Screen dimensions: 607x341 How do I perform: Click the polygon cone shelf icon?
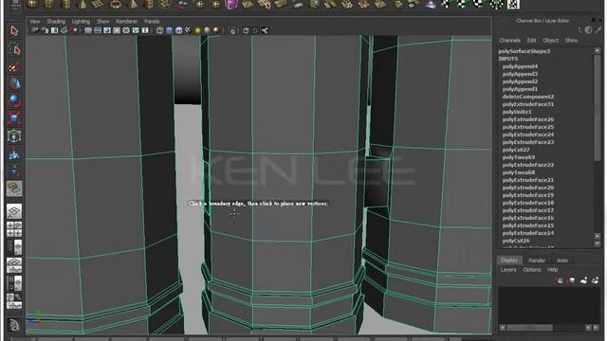(x=83, y=4)
